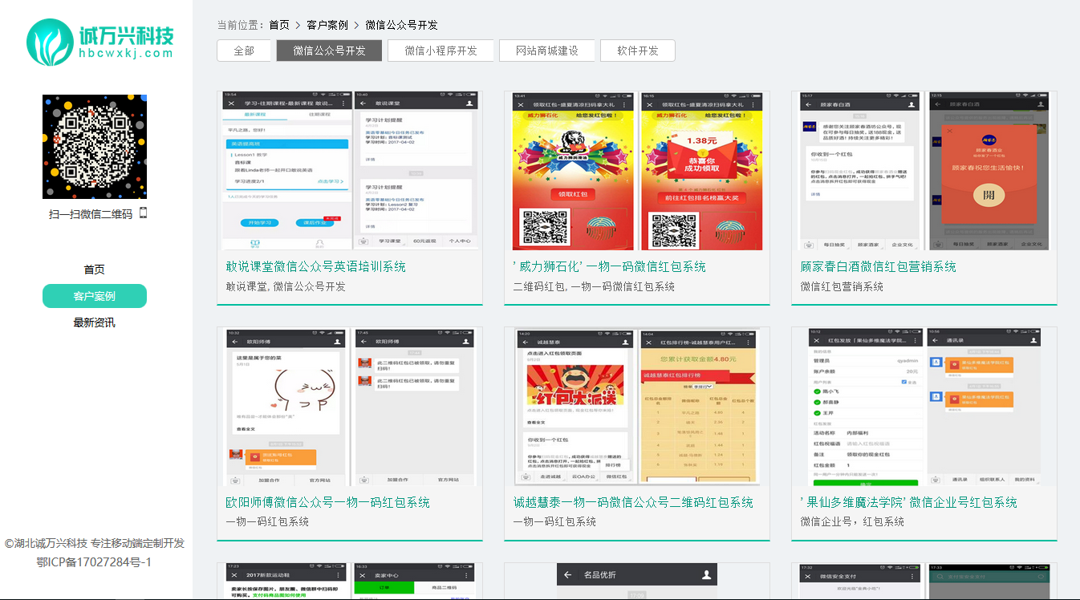This screenshot has width=1080, height=600.
Task: Select the 全部 filter tab
Action: [x=244, y=51]
